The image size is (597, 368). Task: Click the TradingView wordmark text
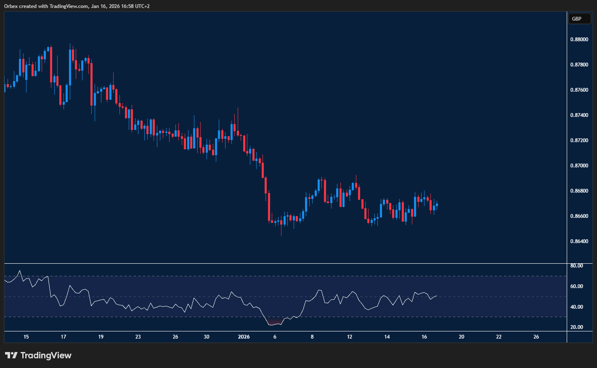click(46, 355)
